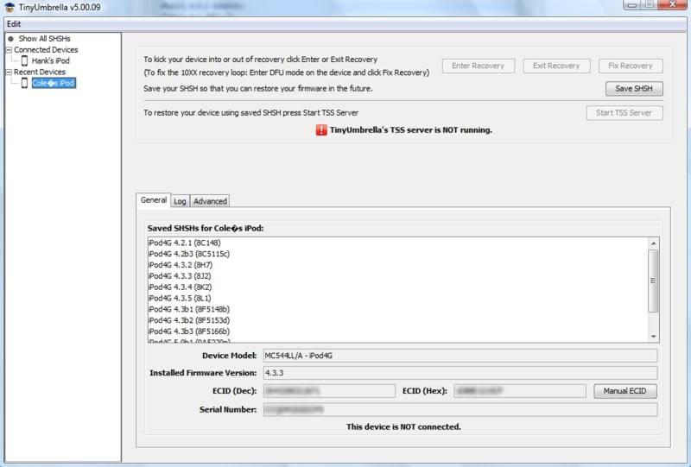Viewport: 691px width, 467px height.
Task: Click the Enter Recovery button
Action: pos(478,66)
